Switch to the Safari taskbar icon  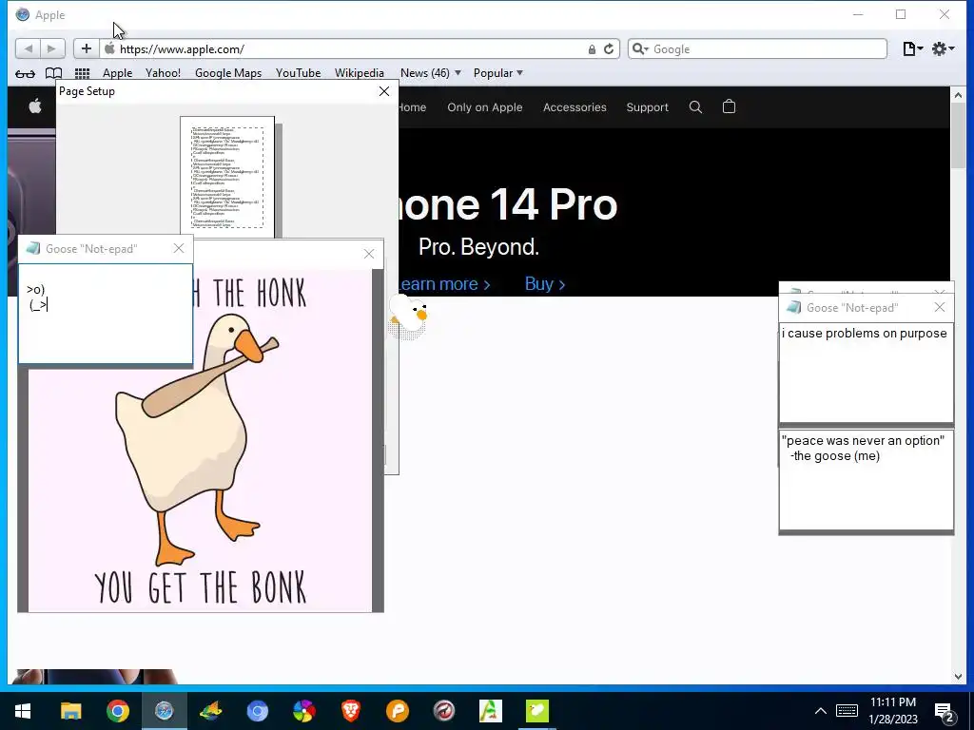click(x=164, y=711)
